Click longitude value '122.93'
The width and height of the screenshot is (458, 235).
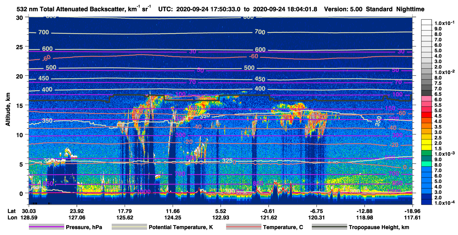221,218
